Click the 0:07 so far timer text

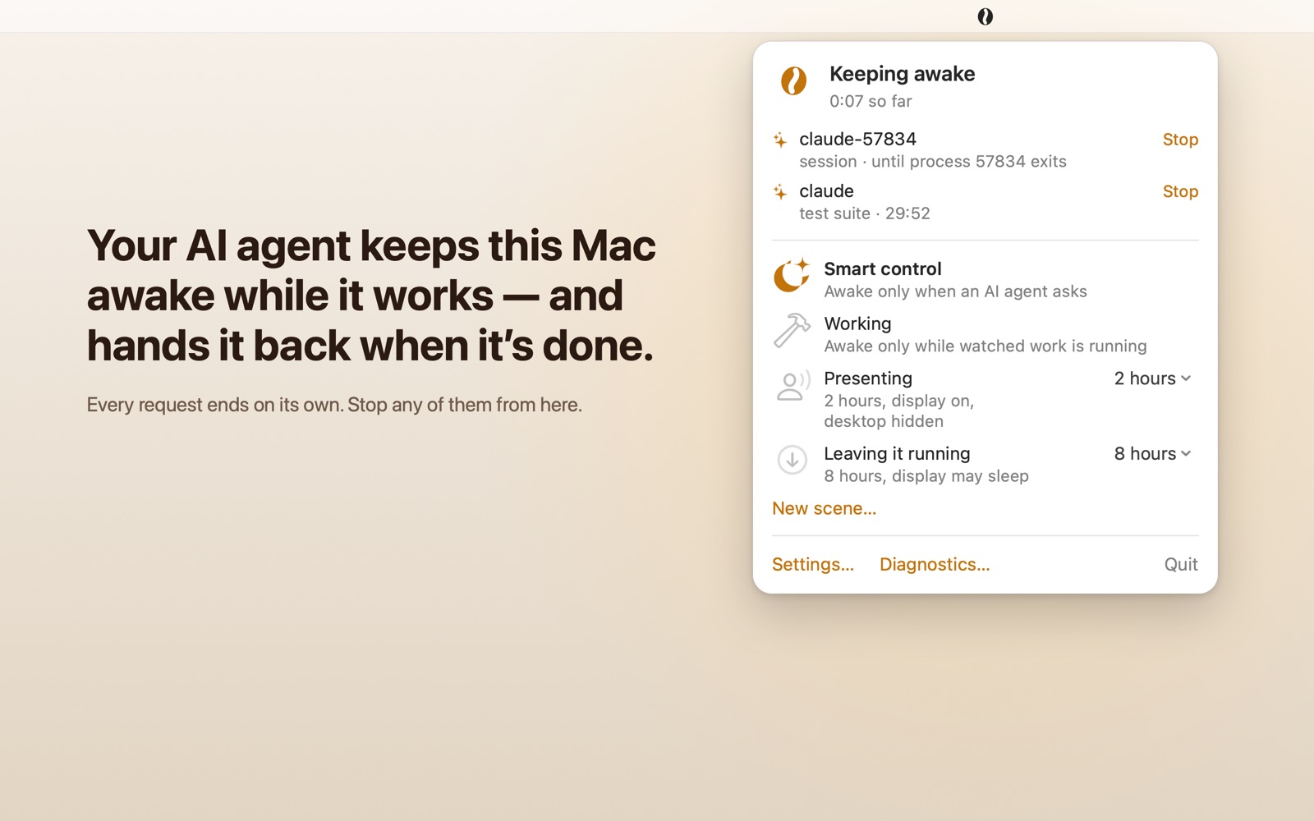[871, 101]
